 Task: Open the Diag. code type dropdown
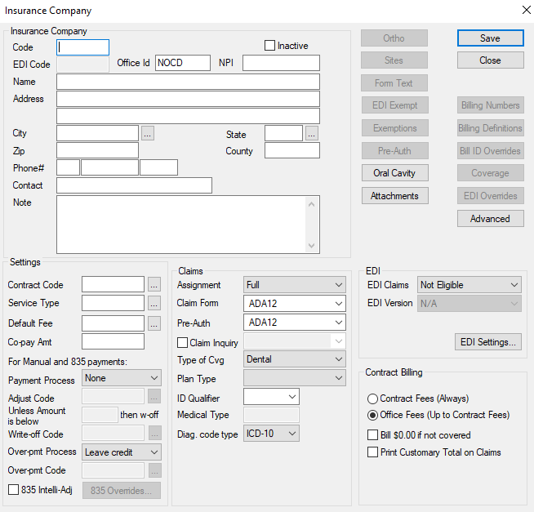(271, 434)
